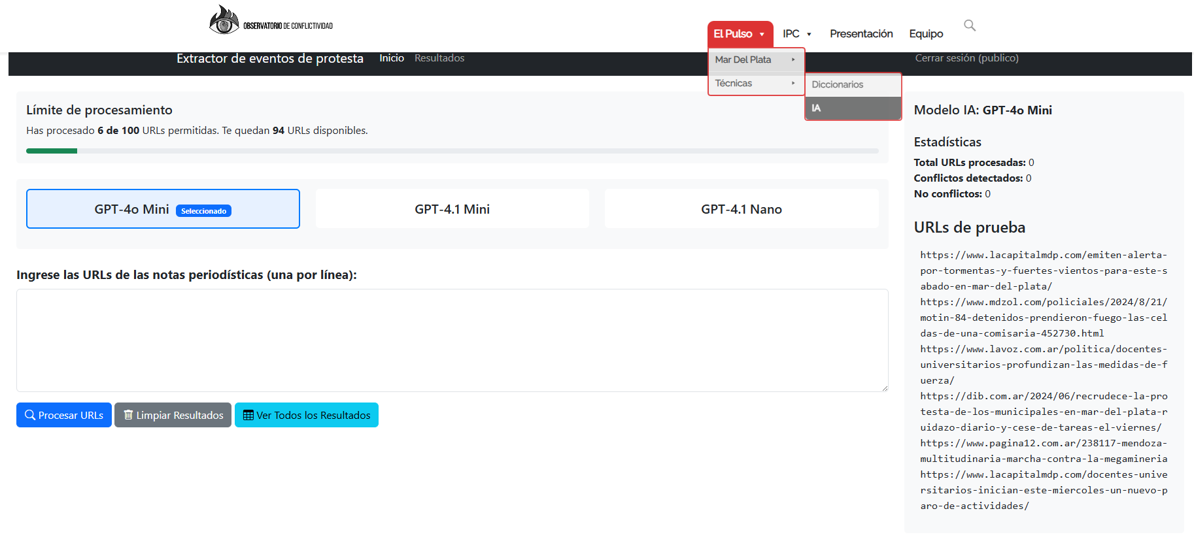This screenshot has width=1194, height=543.
Task: Click the trash icon in Limpiar Resultados
Action: click(x=128, y=415)
